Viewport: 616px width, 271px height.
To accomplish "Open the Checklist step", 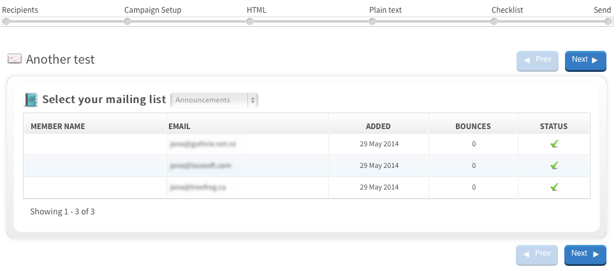I will pos(507,10).
